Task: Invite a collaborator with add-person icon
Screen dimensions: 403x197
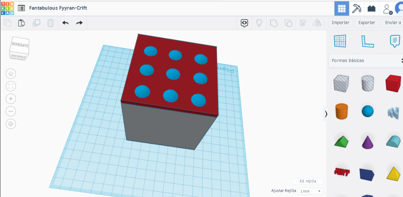Action: point(387,9)
